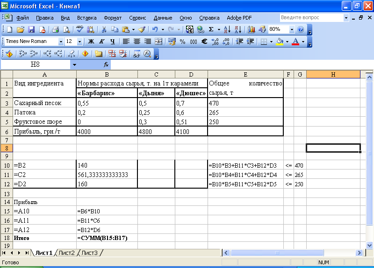Open the Данные menu

click(x=163, y=18)
